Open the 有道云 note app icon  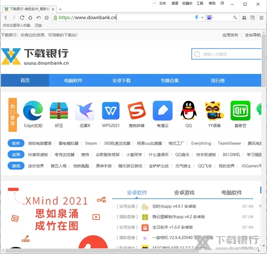click(162, 111)
